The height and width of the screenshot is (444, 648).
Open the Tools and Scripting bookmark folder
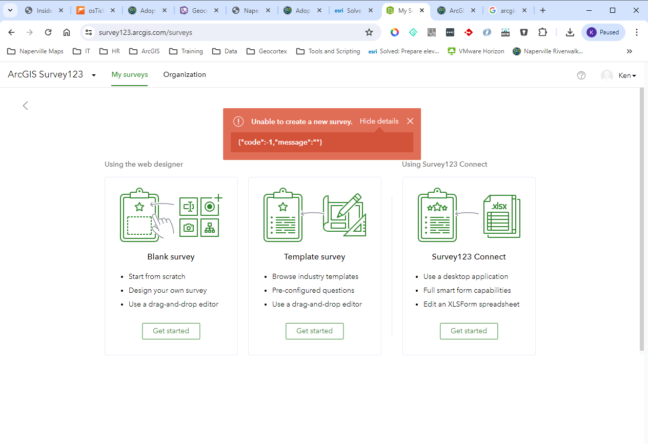[x=329, y=51]
